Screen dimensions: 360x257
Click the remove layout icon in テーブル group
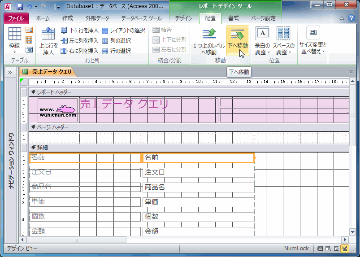pyautogui.click(x=29, y=49)
